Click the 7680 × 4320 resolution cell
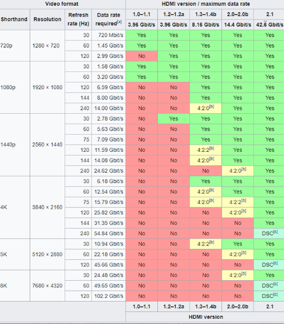 click(47, 285)
